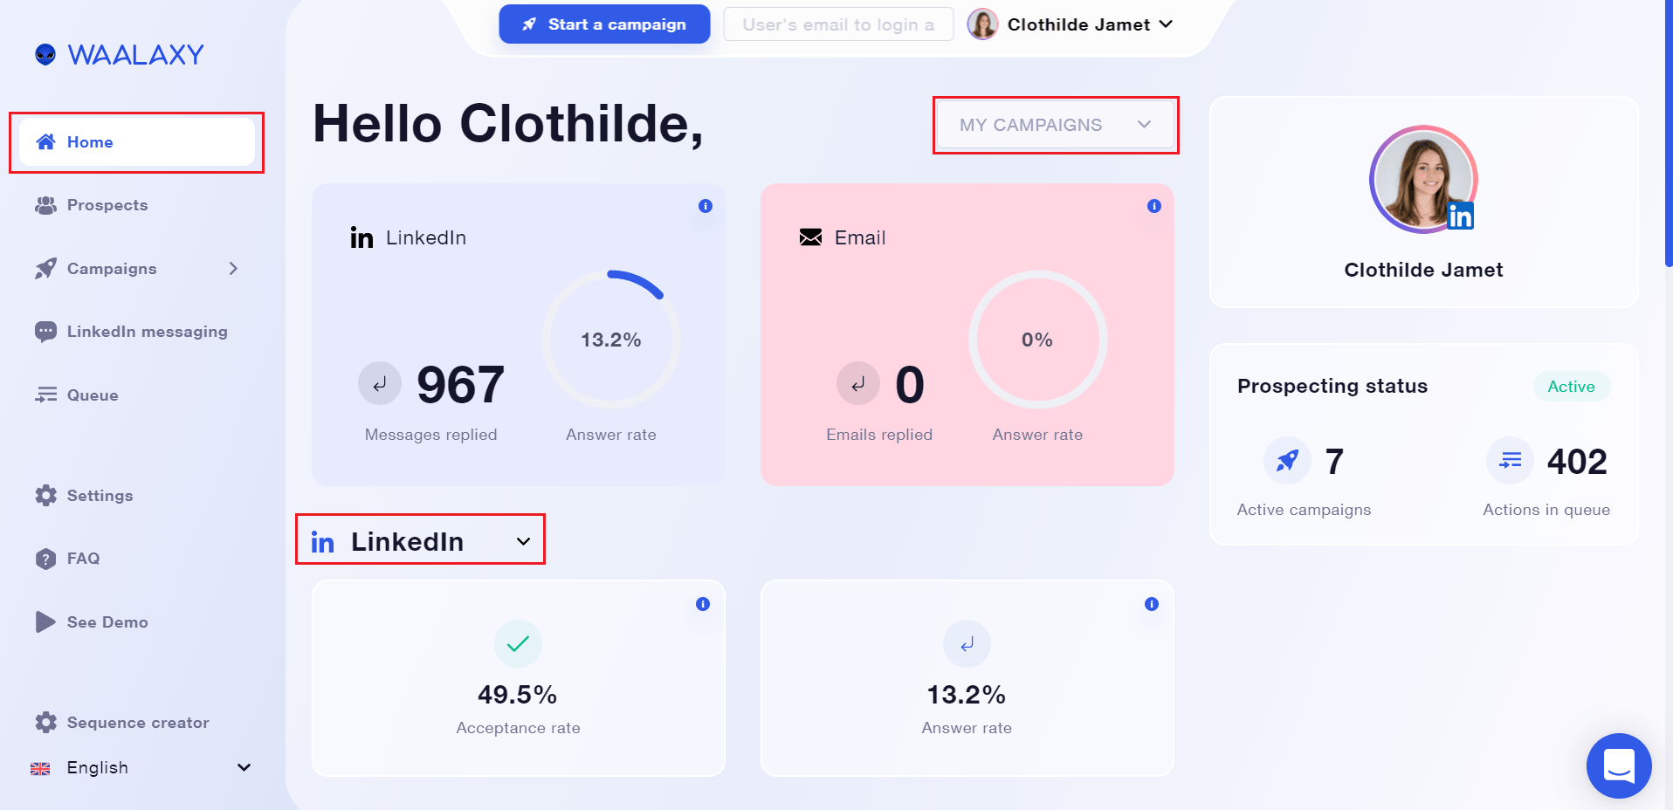Click Start a campaign button
Viewport: 1673px width, 810px height.
(604, 24)
